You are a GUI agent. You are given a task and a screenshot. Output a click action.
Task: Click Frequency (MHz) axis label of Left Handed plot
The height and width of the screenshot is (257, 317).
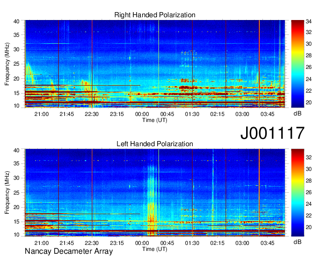[x=7, y=193]
